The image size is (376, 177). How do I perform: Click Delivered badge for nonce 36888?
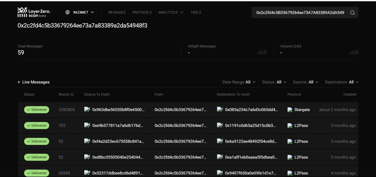[x=37, y=173]
